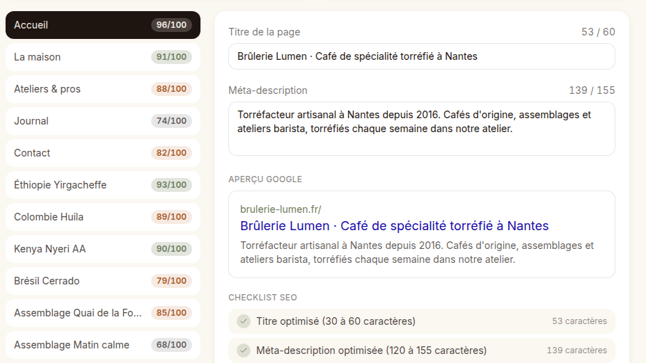Click the 96/100 score badge
This screenshot has height=363, width=646.
[171, 25]
